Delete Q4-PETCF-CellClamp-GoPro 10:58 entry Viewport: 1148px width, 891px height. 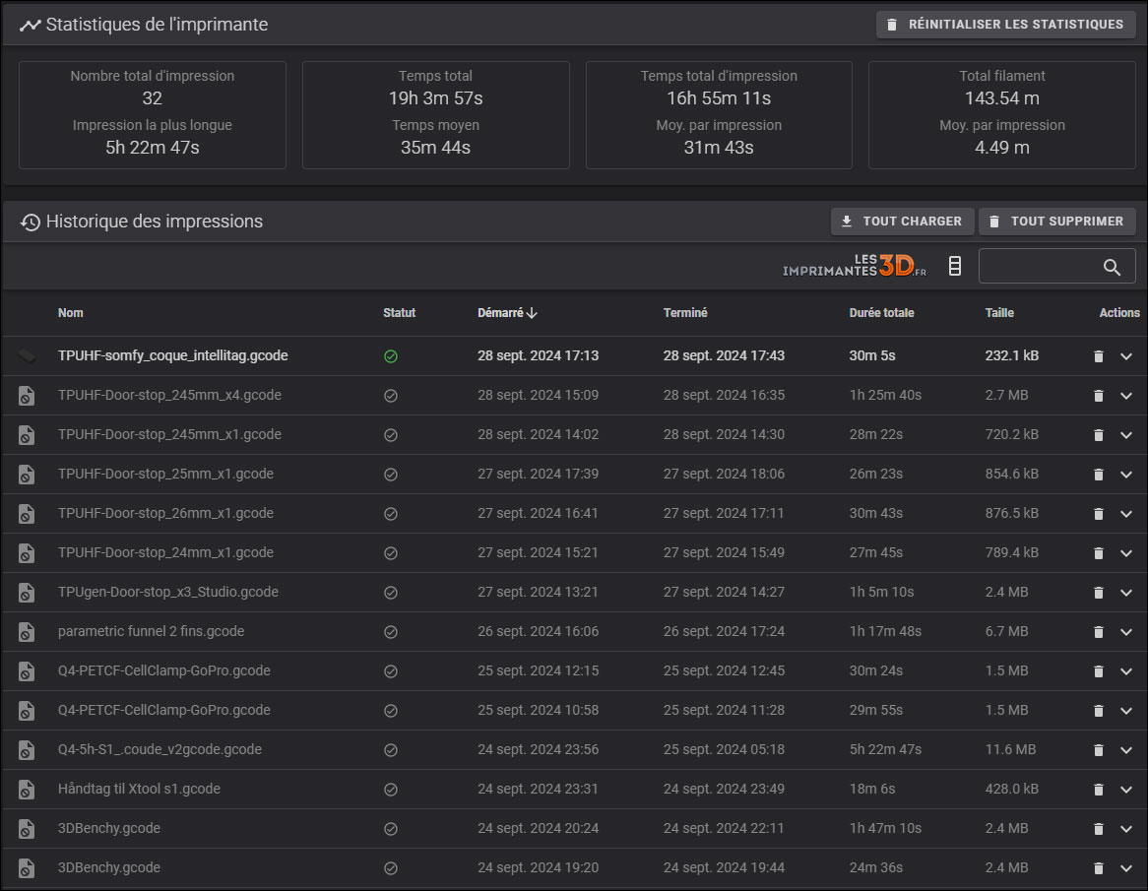1098,711
